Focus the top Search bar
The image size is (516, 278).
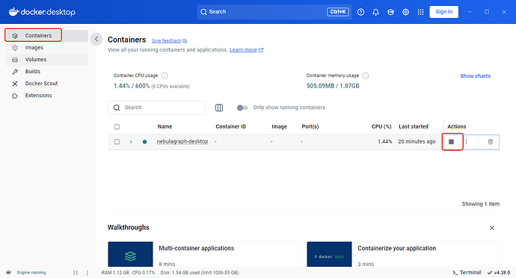click(274, 12)
